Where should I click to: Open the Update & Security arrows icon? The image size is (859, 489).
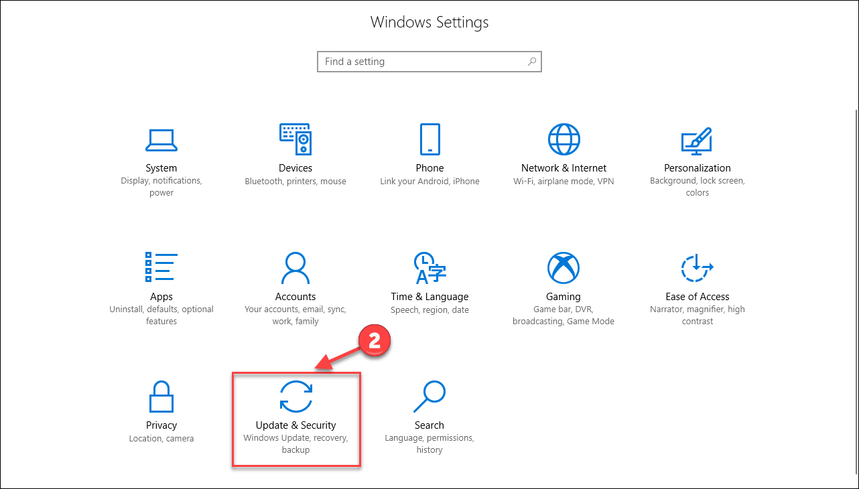(x=295, y=396)
